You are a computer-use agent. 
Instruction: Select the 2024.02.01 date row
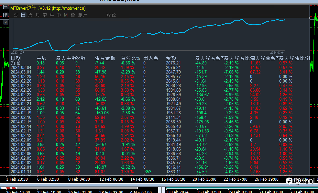[x=21, y=167]
